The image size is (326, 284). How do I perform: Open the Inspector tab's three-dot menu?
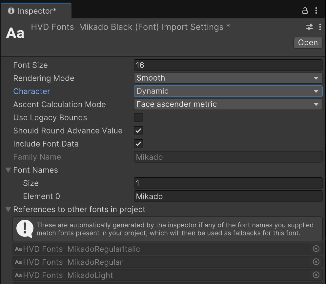point(316,10)
